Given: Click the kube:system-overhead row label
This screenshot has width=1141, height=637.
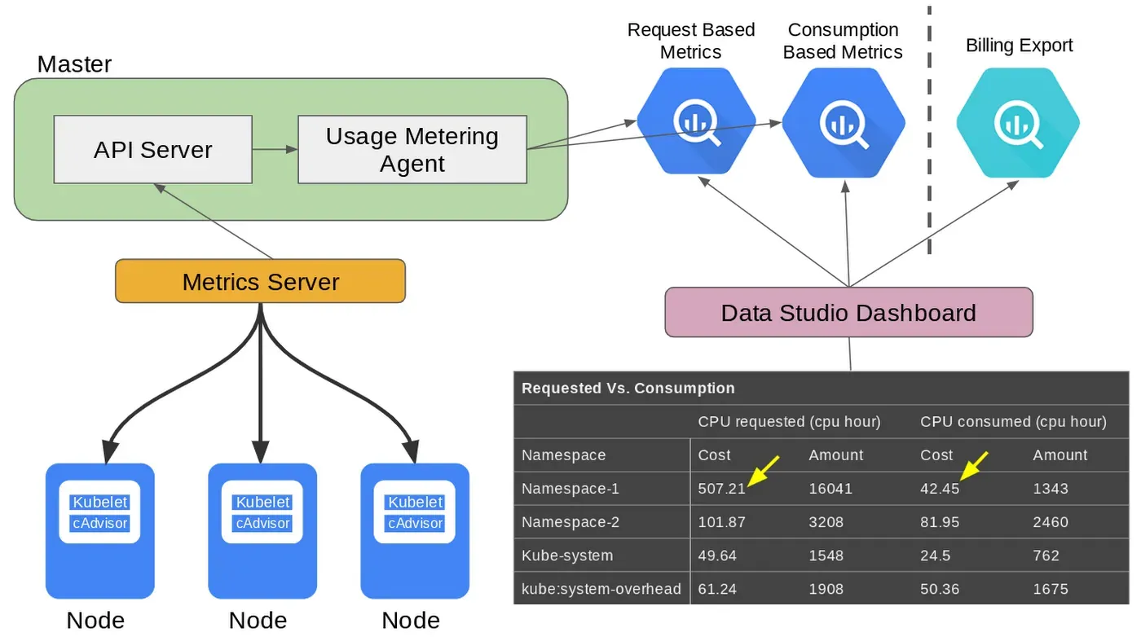Looking at the screenshot, I should tap(601, 589).
